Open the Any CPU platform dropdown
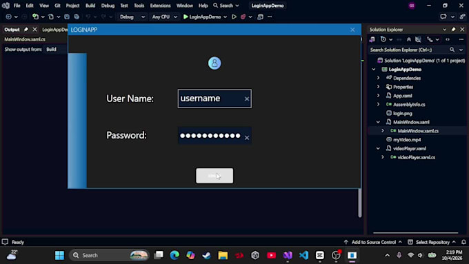 coord(164,17)
